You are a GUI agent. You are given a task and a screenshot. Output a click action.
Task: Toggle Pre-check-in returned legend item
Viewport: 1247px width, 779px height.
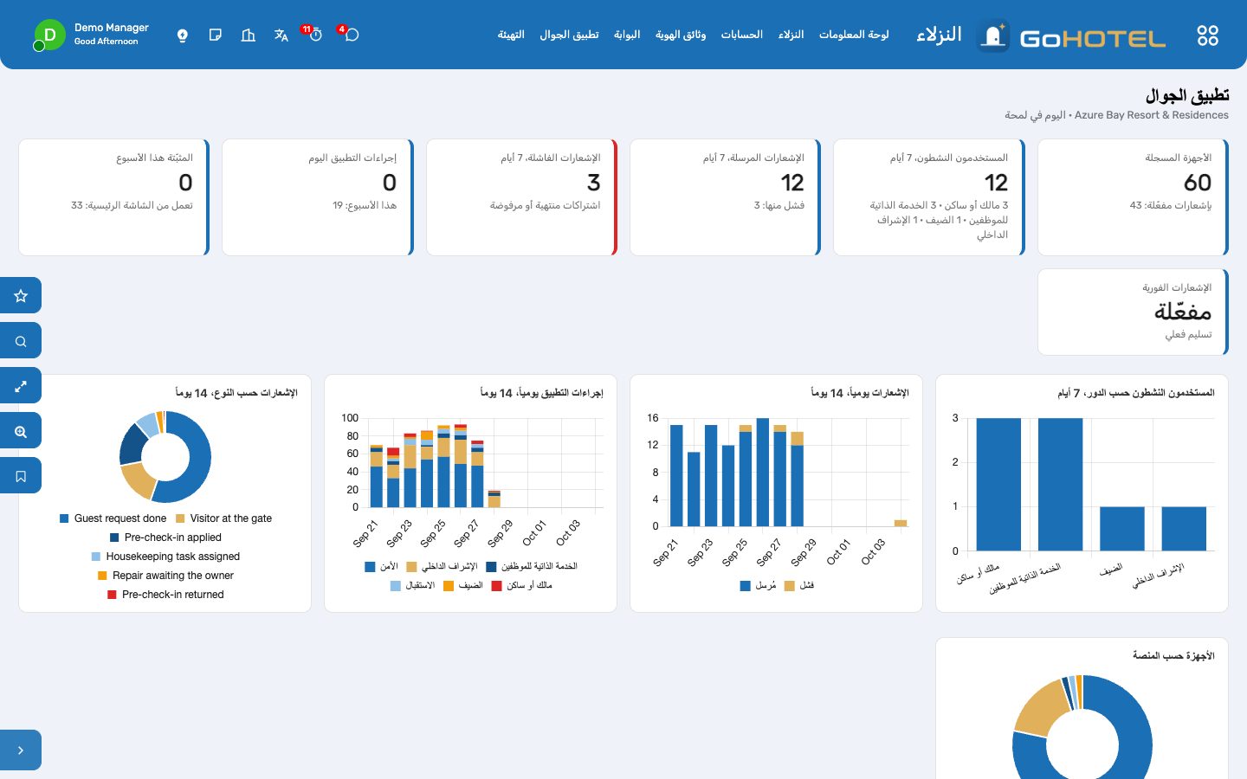click(x=165, y=595)
